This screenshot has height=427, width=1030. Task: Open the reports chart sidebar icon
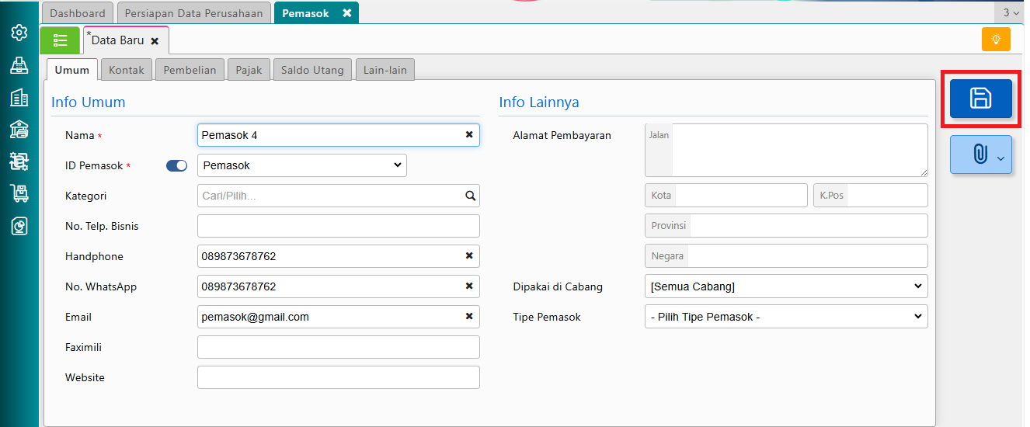coord(19,225)
